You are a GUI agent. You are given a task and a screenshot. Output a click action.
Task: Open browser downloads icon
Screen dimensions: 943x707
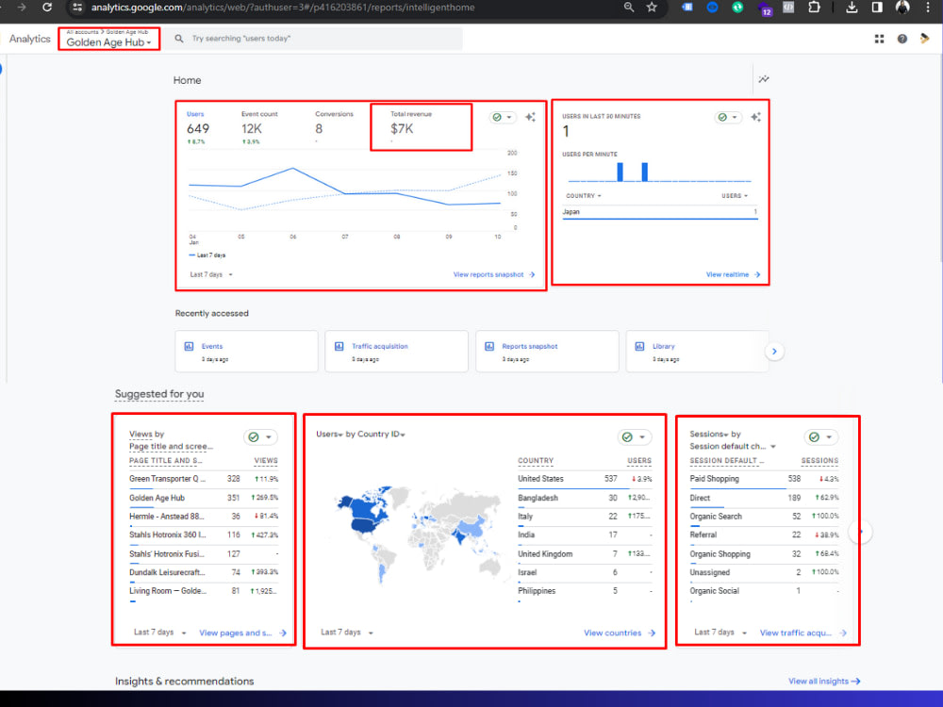[852, 8]
